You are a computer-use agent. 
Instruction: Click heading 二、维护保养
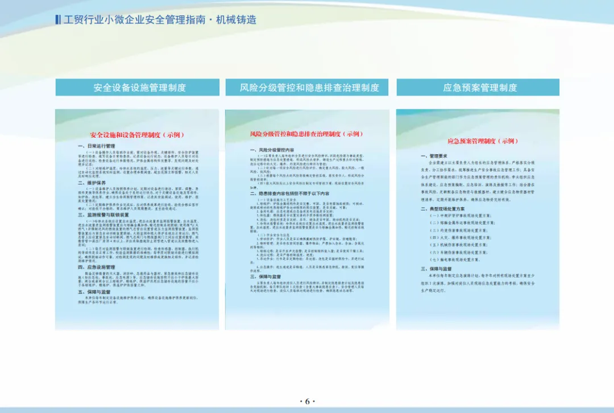(x=92, y=183)
